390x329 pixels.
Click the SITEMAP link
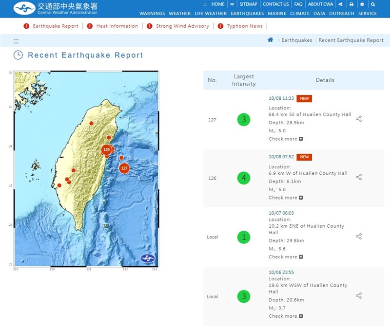click(x=248, y=4)
